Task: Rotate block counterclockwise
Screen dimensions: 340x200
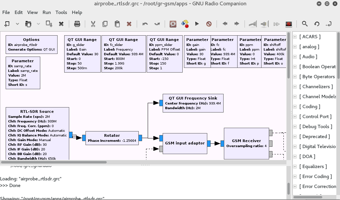Action: (x=225, y=24)
